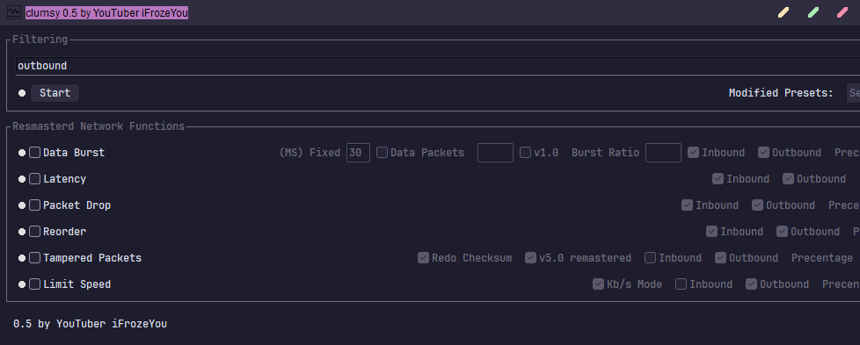Click the bottom status text '0.5 by YouTuber iFrozeYou'
860x345 pixels.
point(90,324)
